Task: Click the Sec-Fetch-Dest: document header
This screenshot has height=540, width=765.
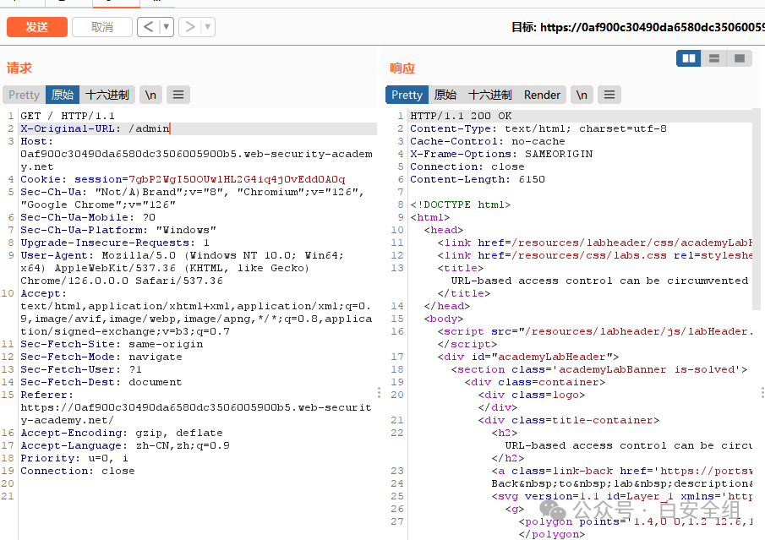Action: (x=101, y=383)
